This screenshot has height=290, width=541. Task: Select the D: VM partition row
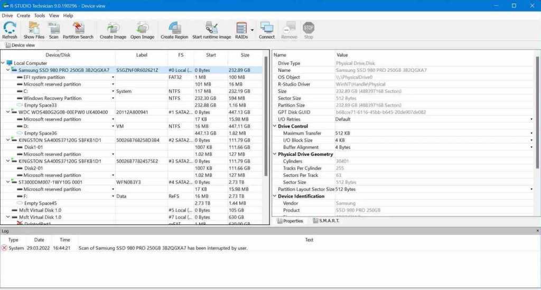click(132, 126)
